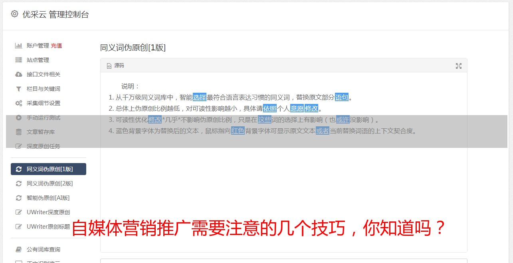Viewport: 513px width, 263px height.
Task: Click the cloud upload icon for 接口文件相关
Action: click(x=18, y=74)
